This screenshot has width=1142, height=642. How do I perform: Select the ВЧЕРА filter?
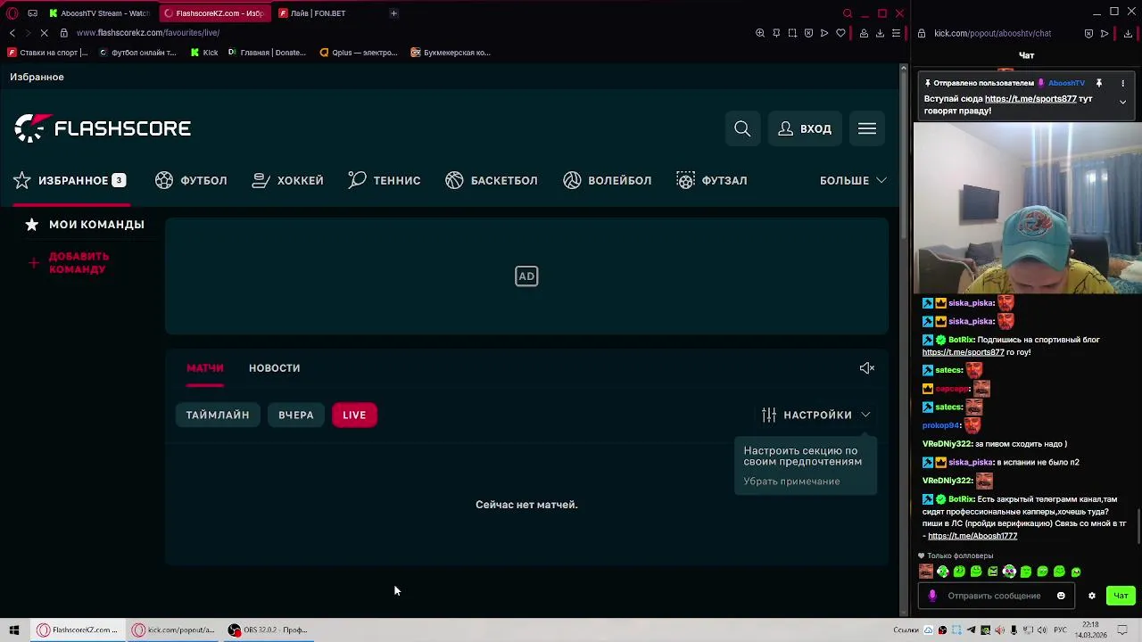pyautogui.click(x=295, y=415)
